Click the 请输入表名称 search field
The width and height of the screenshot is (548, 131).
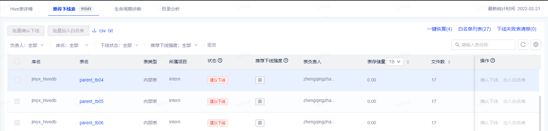(483, 45)
